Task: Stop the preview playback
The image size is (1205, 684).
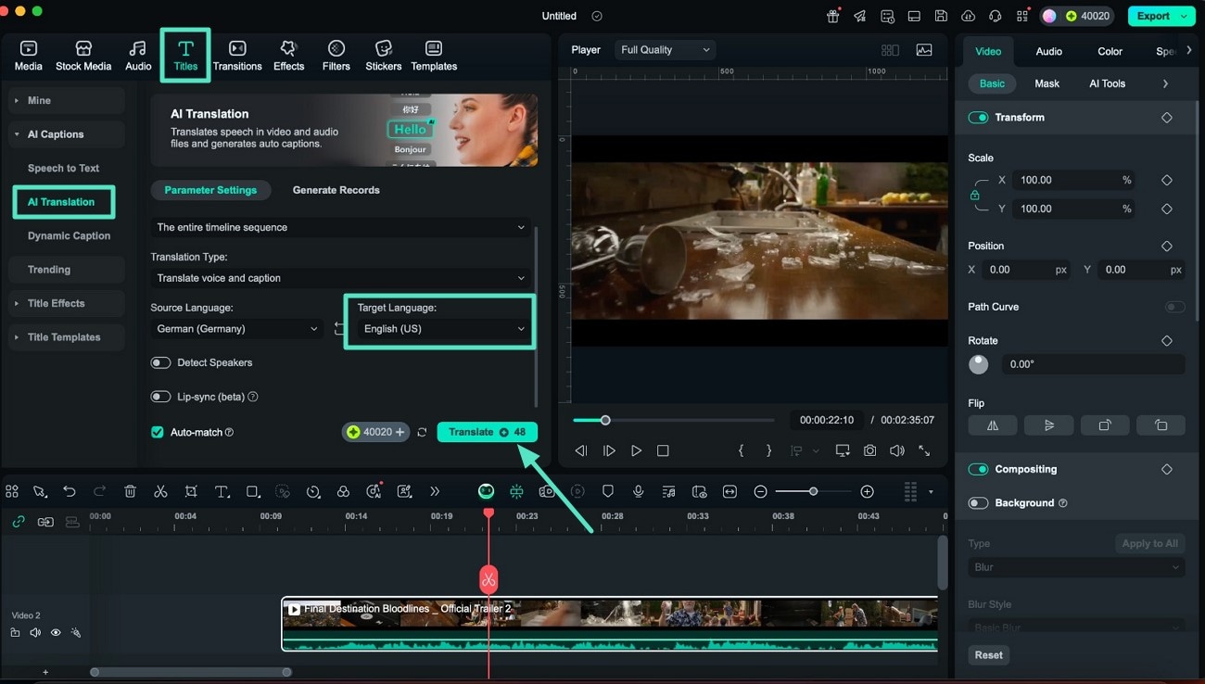Action: coord(663,450)
